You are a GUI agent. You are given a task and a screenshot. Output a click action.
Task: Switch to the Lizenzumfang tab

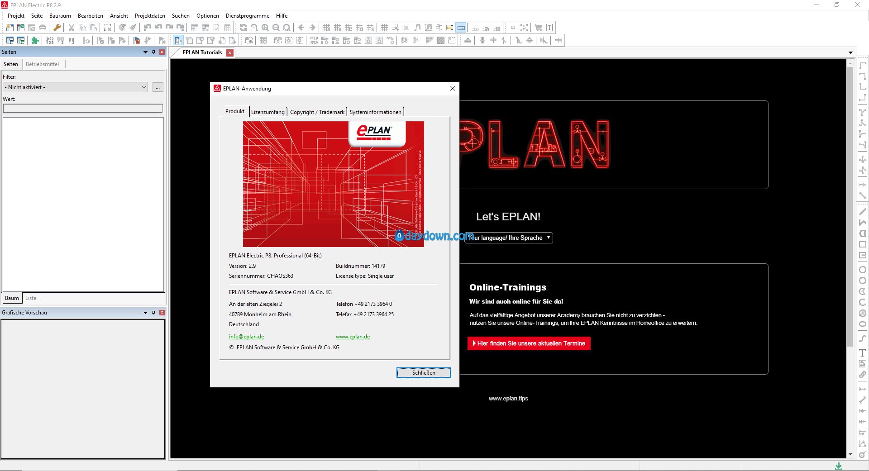tap(268, 112)
